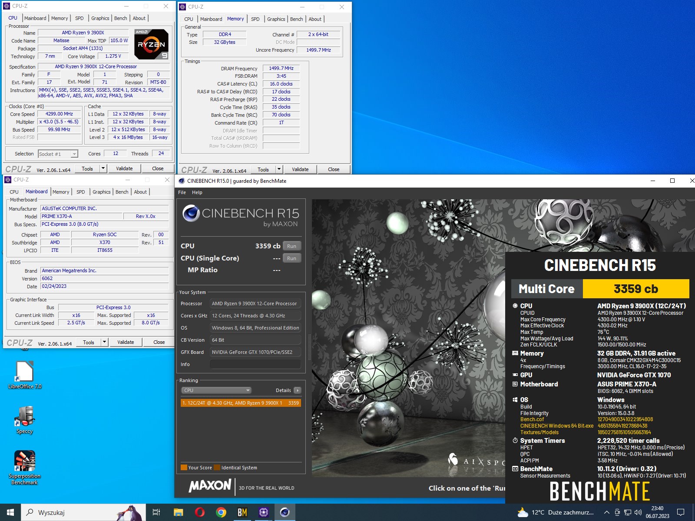Click the taskbar clock showing 23:40
The width and height of the screenshot is (695, 521).
coord(657,512)
